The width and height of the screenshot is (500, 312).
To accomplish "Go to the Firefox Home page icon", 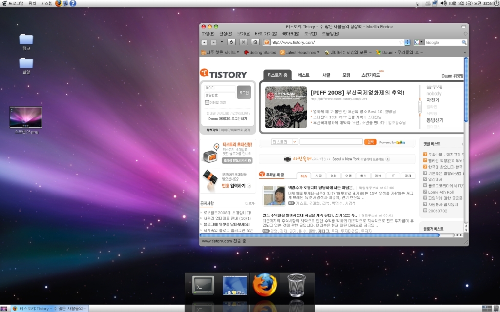I will 255,42.
